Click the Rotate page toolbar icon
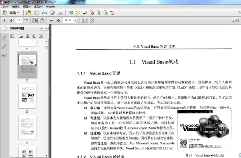The width and height of the screenshot is (241, 158). point(112,13)
